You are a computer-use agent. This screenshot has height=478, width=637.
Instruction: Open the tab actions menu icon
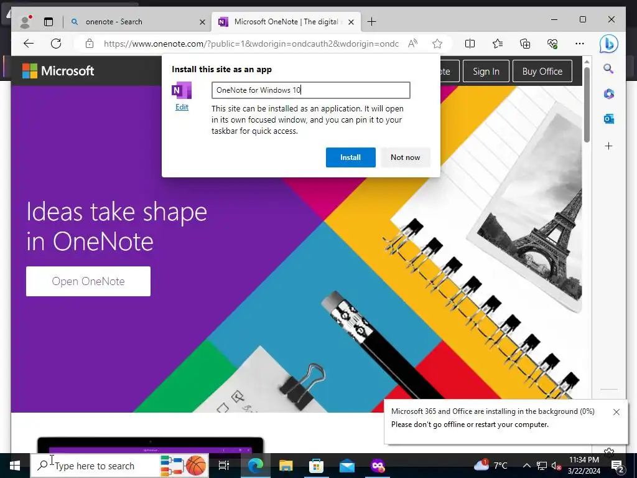49,22
